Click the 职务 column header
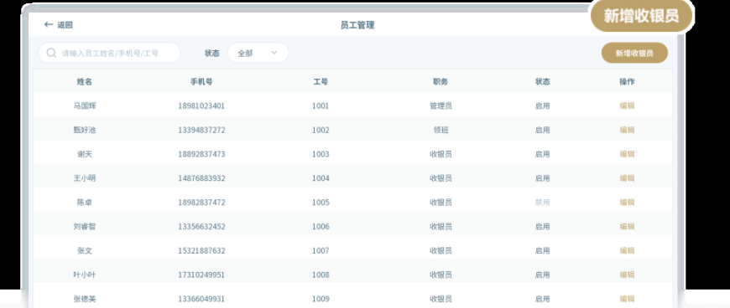The image size is (730, 308). (441, 82)
